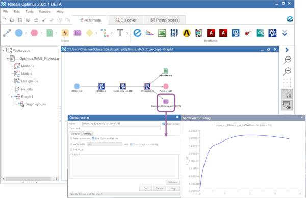
Task: Zoom out on the graph canvas
Action: pyautogui.click(x=287, y=71)
